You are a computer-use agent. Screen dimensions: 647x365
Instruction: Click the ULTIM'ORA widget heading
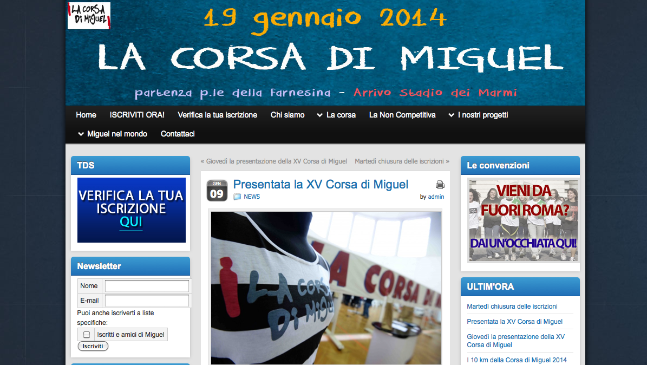point(520,287)
